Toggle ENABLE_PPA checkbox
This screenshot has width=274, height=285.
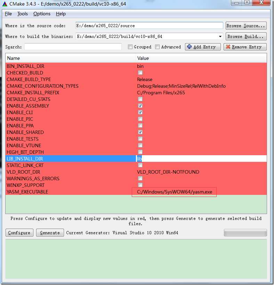[x=140, y=125]
